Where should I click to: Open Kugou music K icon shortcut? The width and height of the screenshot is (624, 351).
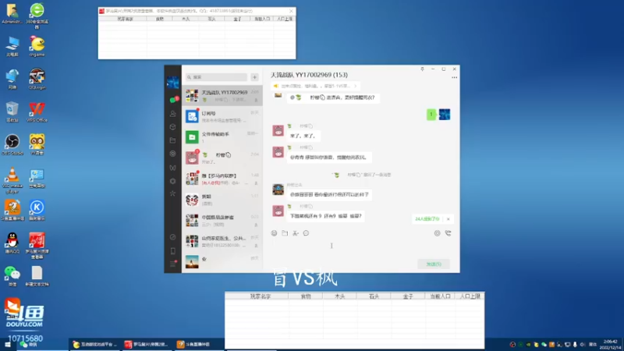[x=37, y=210]
